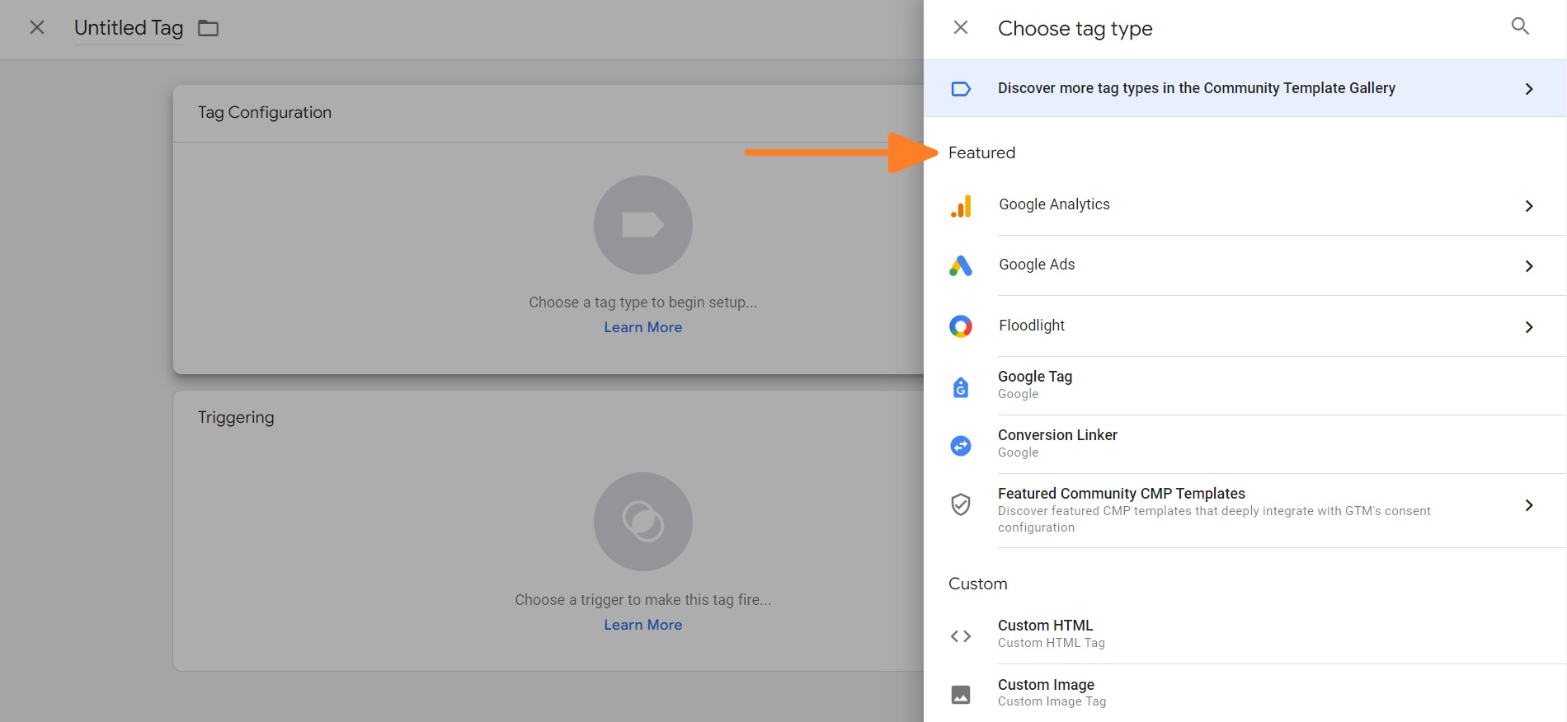Choose the Google Tag option
The image size is (1567, 722).
tap(1245, 386)
